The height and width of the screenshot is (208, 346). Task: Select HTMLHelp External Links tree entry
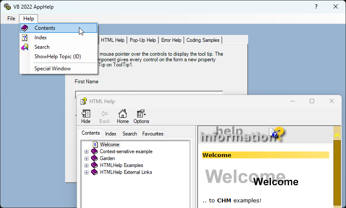tap(126, 172)
